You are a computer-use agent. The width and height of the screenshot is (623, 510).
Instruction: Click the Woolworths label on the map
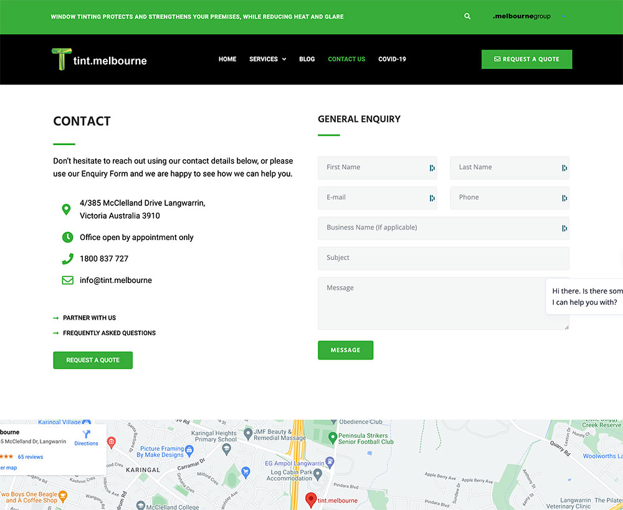pos(602,456)
